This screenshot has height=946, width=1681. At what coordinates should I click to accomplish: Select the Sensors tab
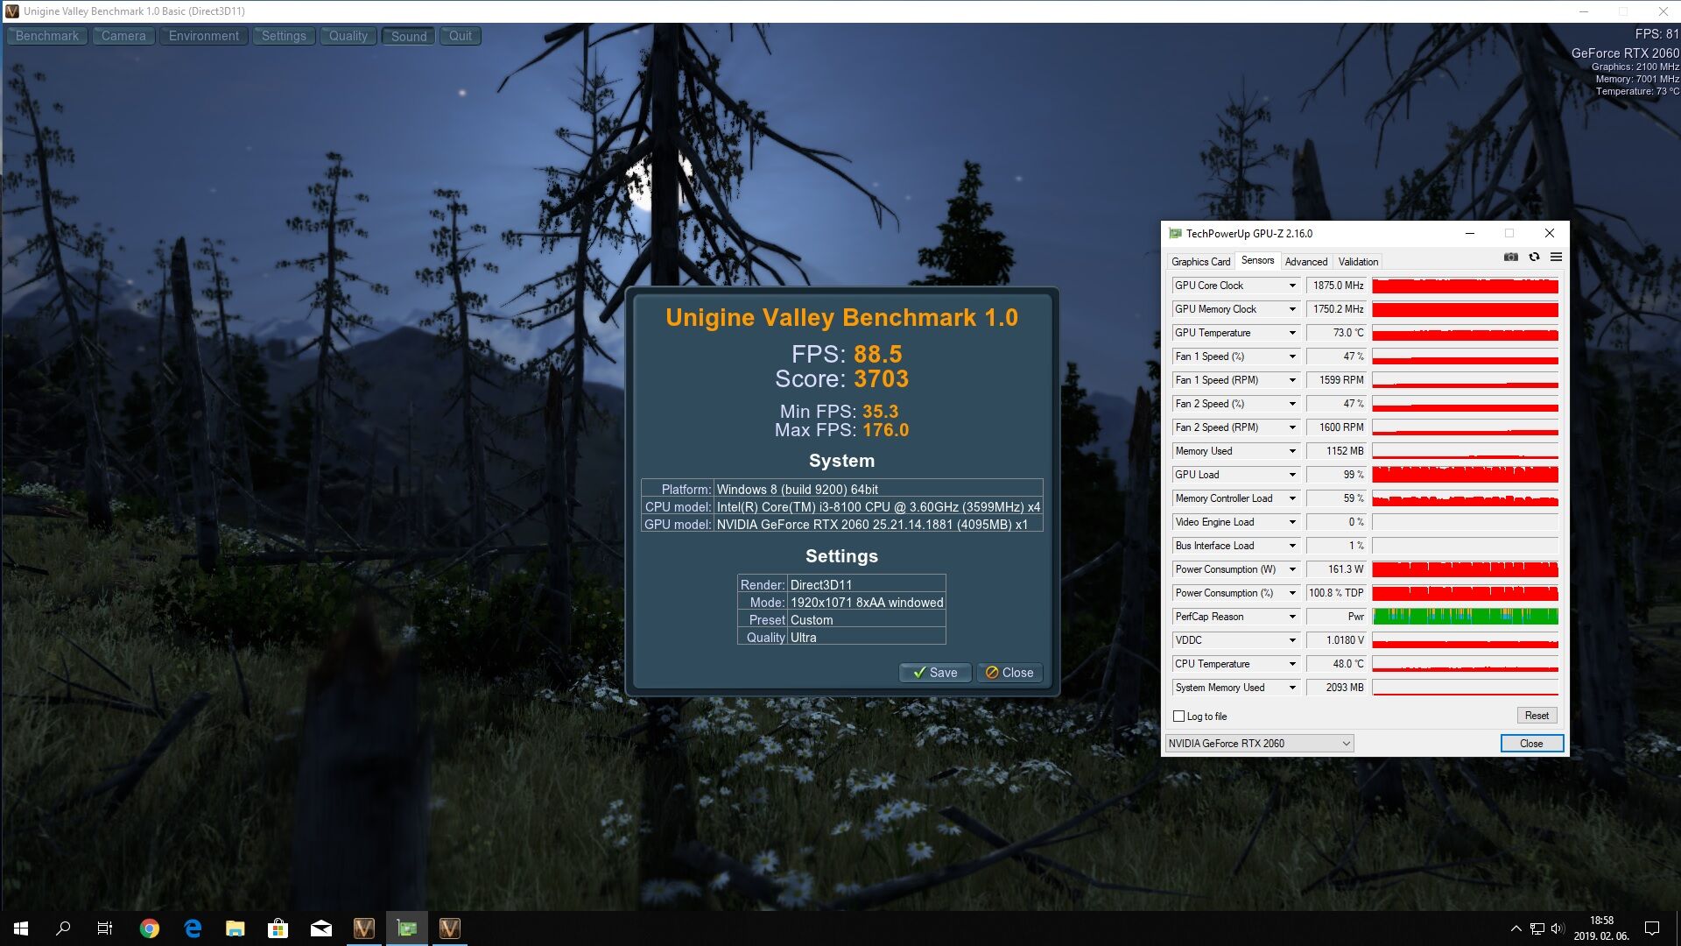click(x=1257, y=260)
